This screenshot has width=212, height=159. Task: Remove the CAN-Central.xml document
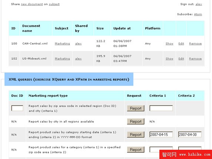coord(195,43)
